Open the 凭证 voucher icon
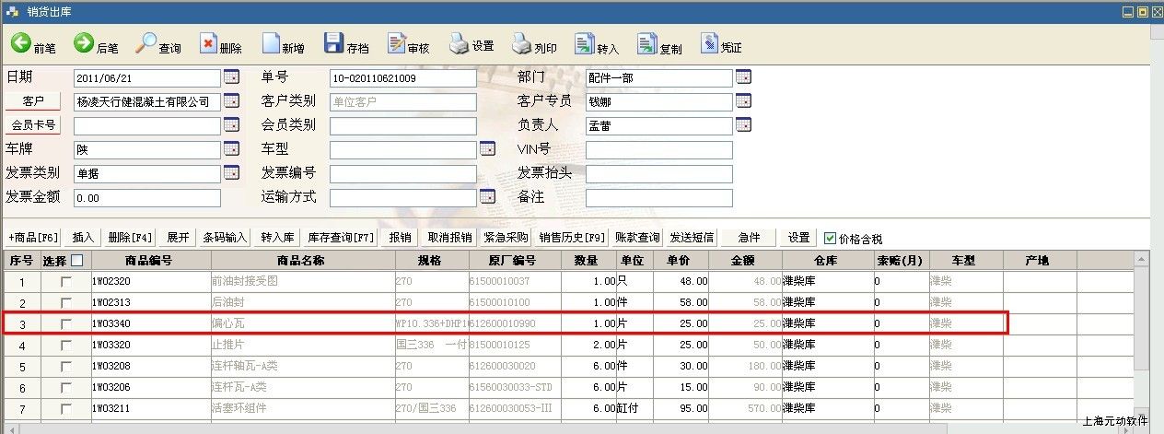1164x434 pixels. coord(709,43)
